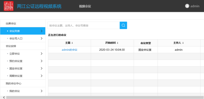This screenshot has height=99, width=204.
Task: Select 周期会议室 in the sidebar
Action: pyautogui.click(x=23, y=76)
